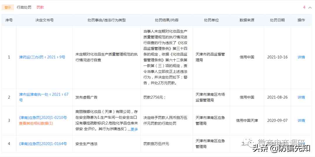View 详情 for the 发布虚假广告 penalty
The height and width of the screenshot is (157, 315).
pos(301,97)
